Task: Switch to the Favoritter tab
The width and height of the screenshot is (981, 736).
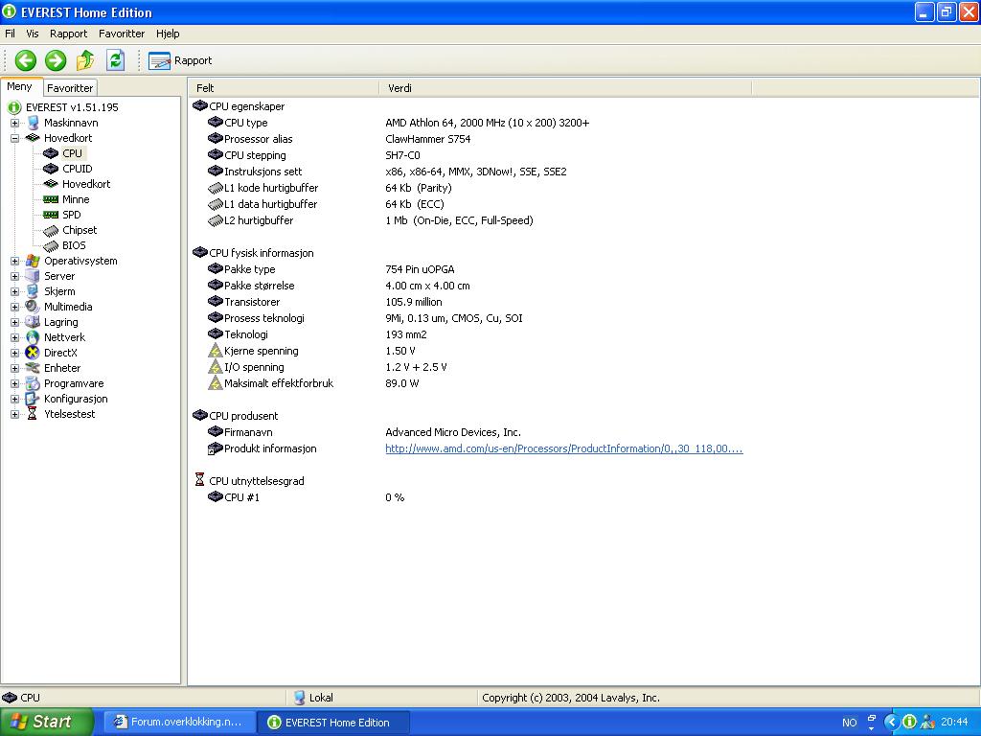Action: (x=70, y=88)
